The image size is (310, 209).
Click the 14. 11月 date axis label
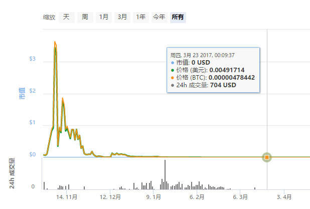pos(67,197)
